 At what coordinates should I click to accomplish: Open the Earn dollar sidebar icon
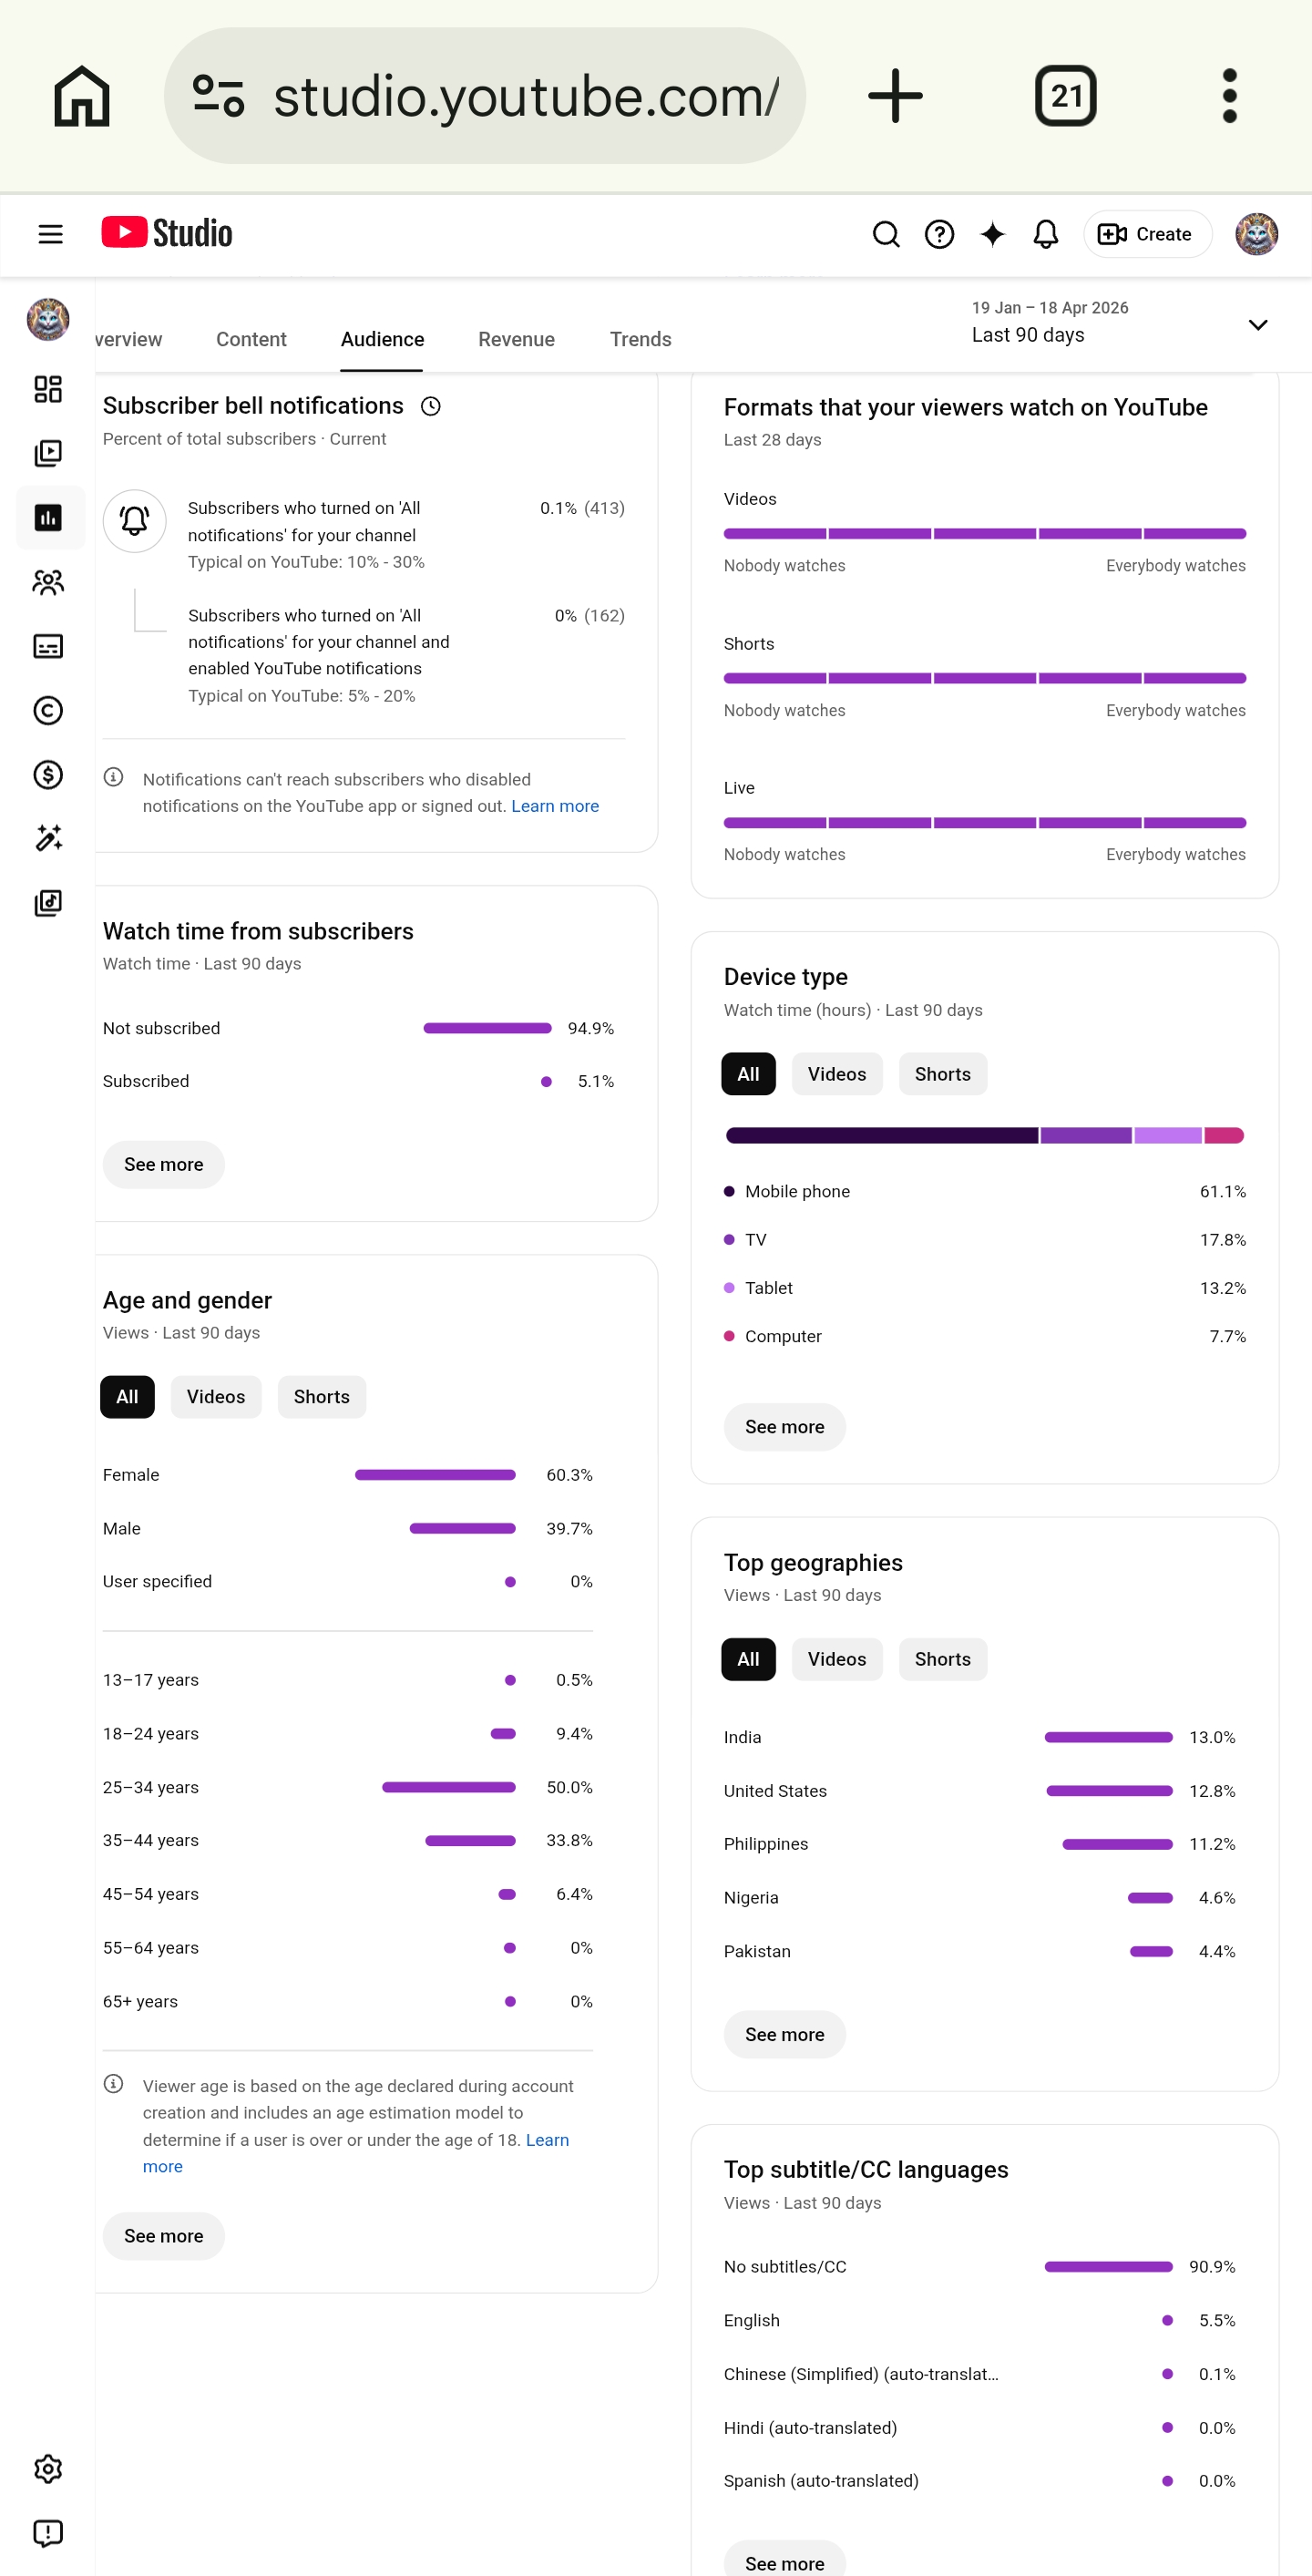click(48, 774)
